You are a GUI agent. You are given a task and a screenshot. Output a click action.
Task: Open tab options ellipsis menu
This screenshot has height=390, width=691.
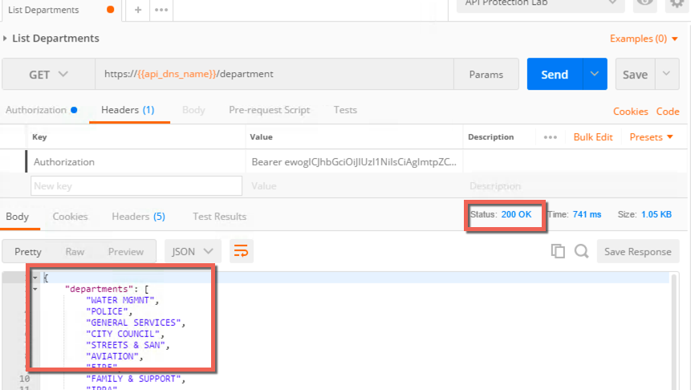click(161, 10)
